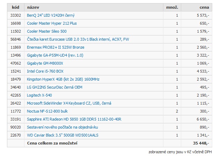Open the Cooler Master Hyper 212 Plus link
This screenshot has width=221, height=156.
point(52,23)
